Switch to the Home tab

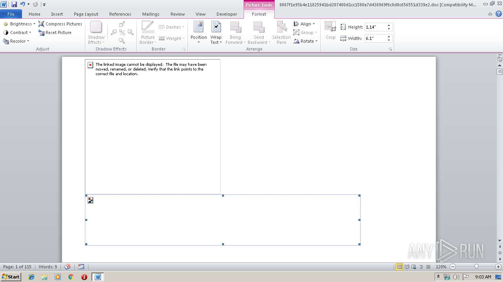point(35,14)
